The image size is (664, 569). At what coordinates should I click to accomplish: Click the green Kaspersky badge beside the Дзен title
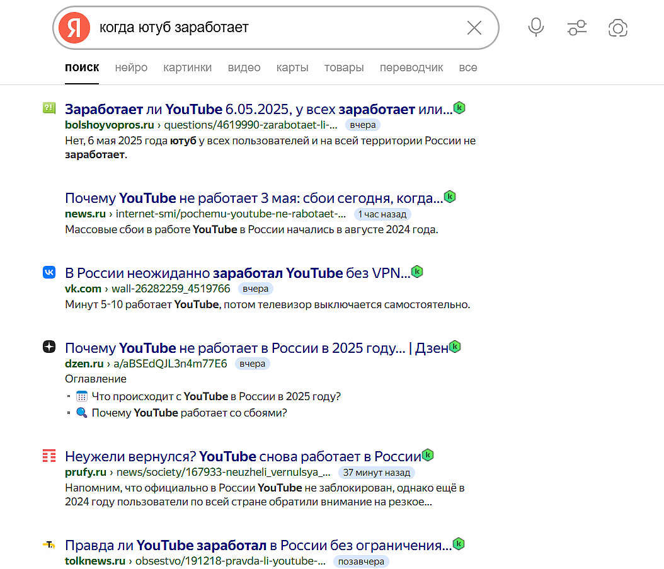(x=455, y=347)
